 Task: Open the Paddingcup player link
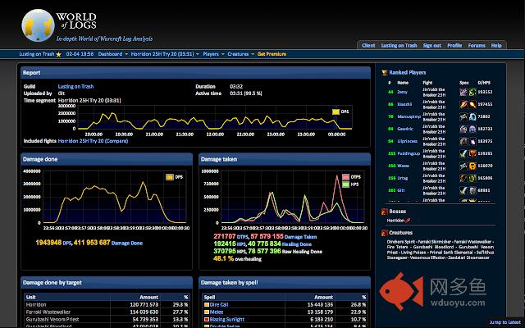pyautogui.click(x=409, y=153)
